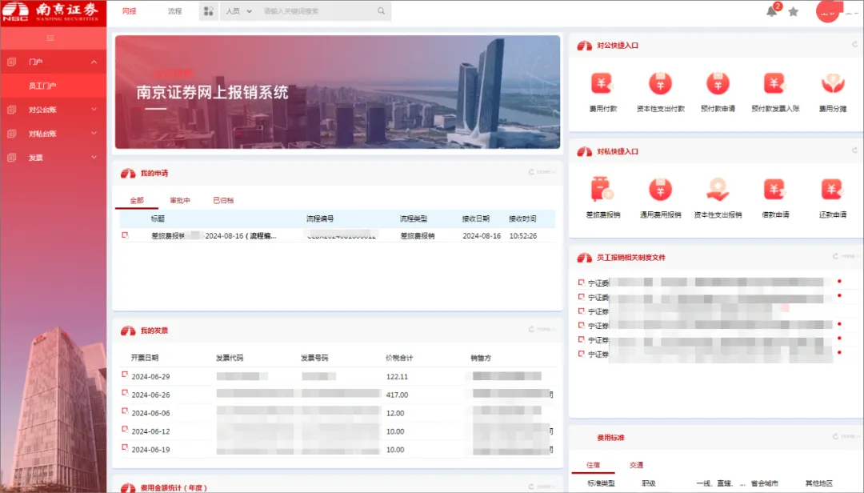Focus the keyword search input field
864x493 pixels.
[318, 11]
